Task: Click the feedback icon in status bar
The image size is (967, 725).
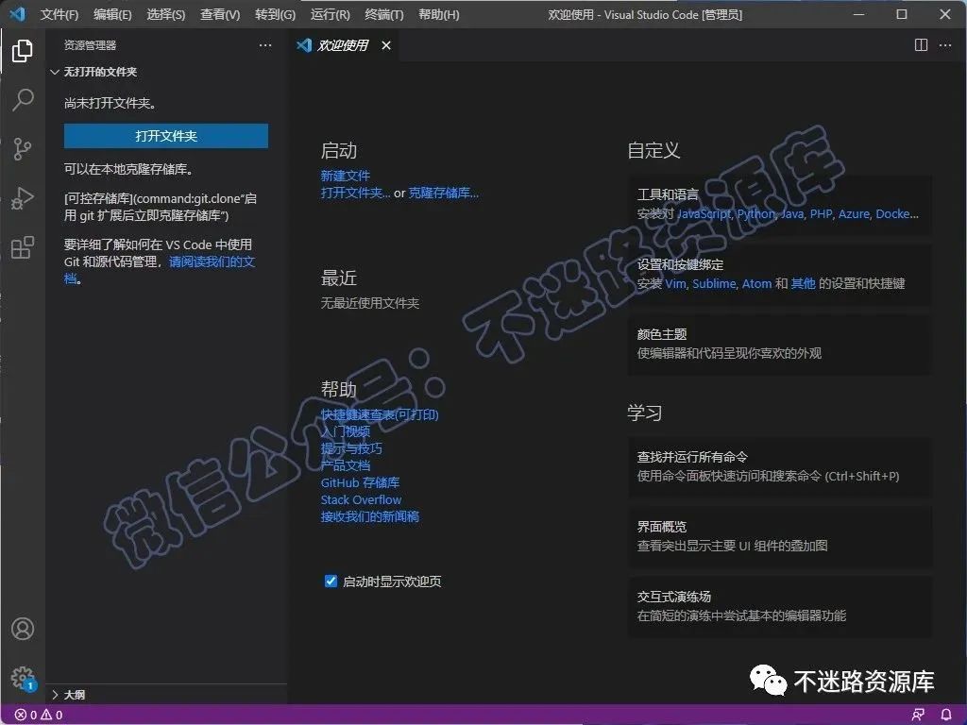Action: click(918, 715)
